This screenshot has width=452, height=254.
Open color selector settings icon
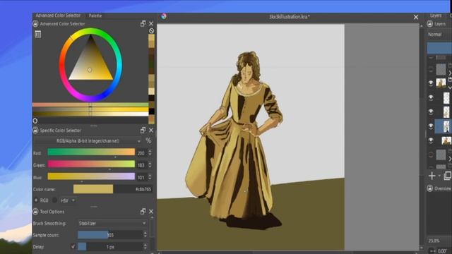pyautogui.click(x=37, y=35)
